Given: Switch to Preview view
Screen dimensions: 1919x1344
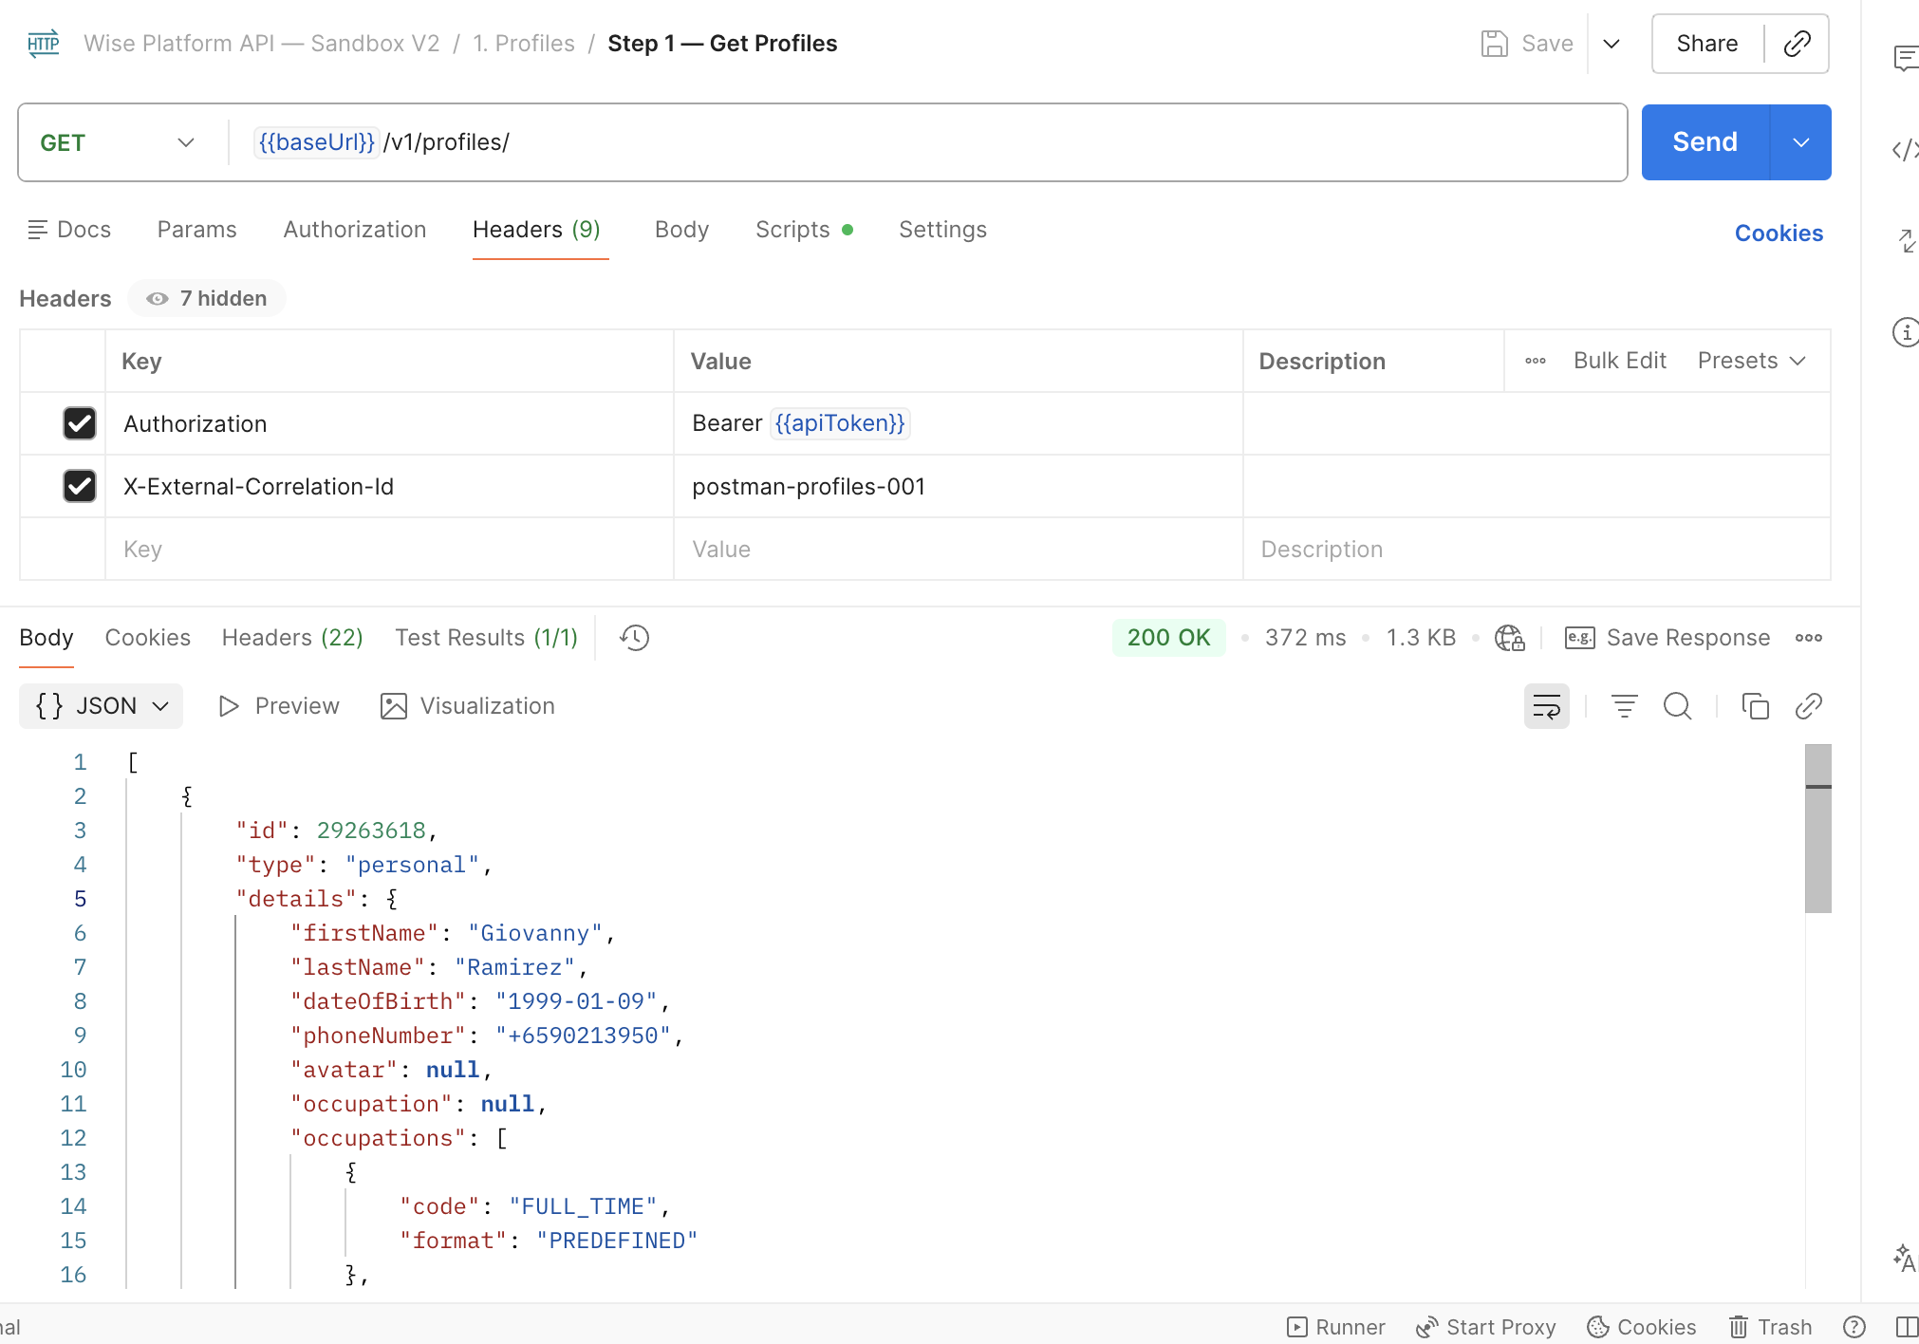Looking at the screenshot, I should tap(279, 706).
